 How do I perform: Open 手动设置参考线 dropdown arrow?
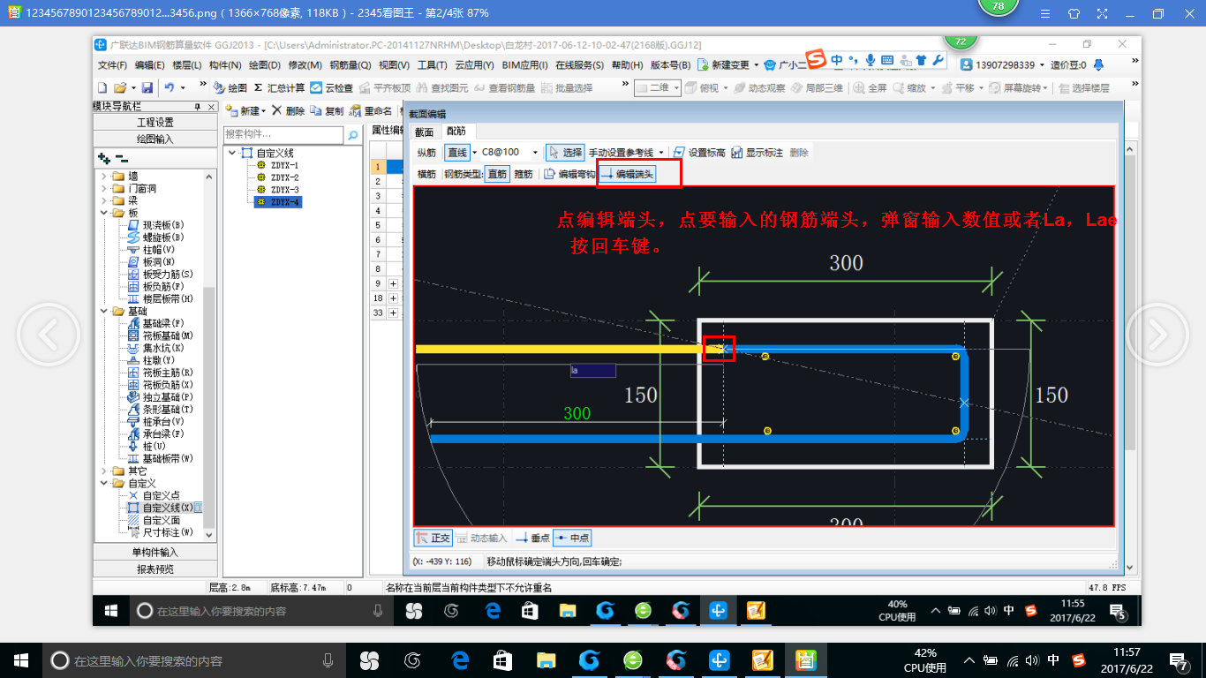[661, 153]
